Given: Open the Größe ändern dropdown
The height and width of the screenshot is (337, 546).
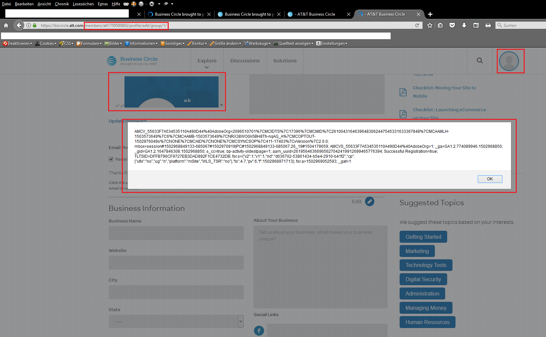Looking at the screenshot, I should click(x=226, y=43).
